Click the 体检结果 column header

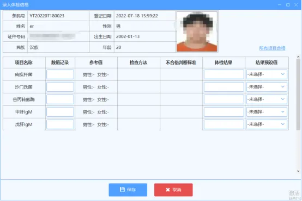pos(224,62)
